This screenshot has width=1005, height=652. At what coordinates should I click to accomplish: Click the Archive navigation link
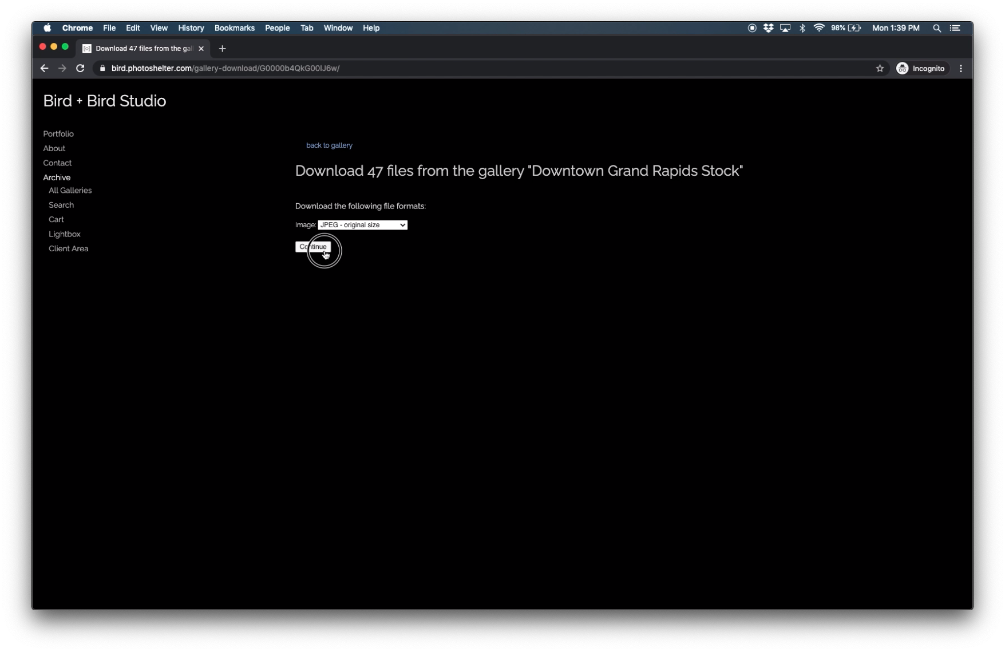point(57,177)
